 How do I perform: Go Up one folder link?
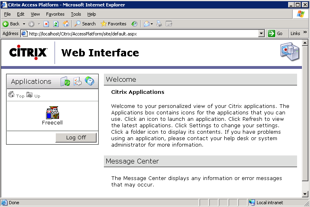click(33, 95)
